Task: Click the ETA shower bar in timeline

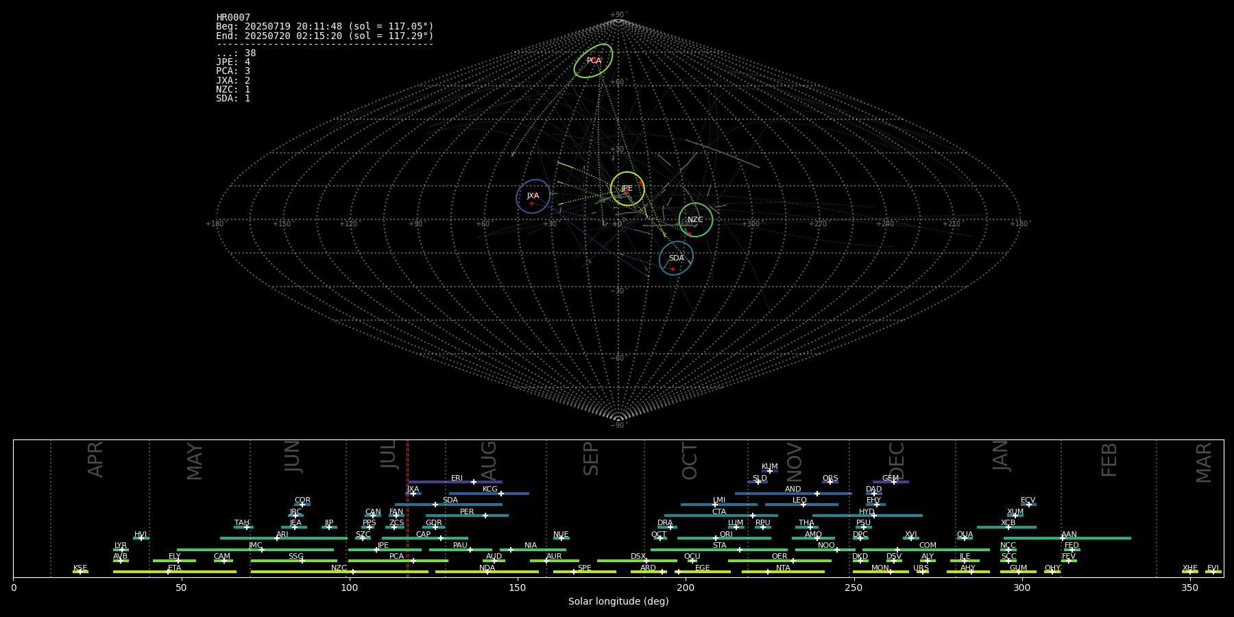Action: click(175, 572)
